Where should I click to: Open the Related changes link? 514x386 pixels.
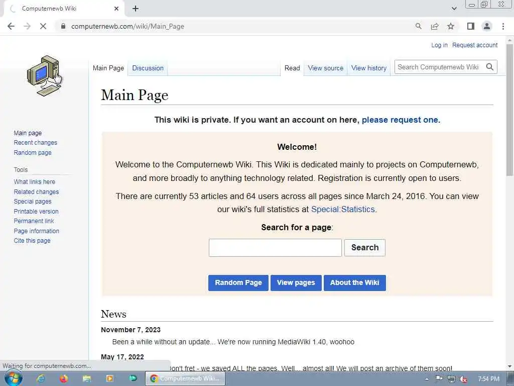pyautogui.click(x=36, y=191)
